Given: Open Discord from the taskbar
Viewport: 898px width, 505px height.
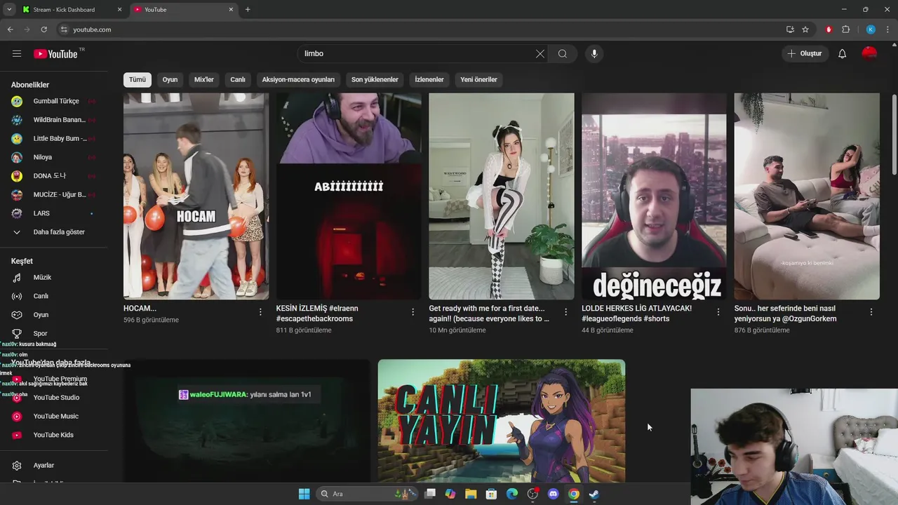Looking at the screenshot, I should [x=553, y=494].
